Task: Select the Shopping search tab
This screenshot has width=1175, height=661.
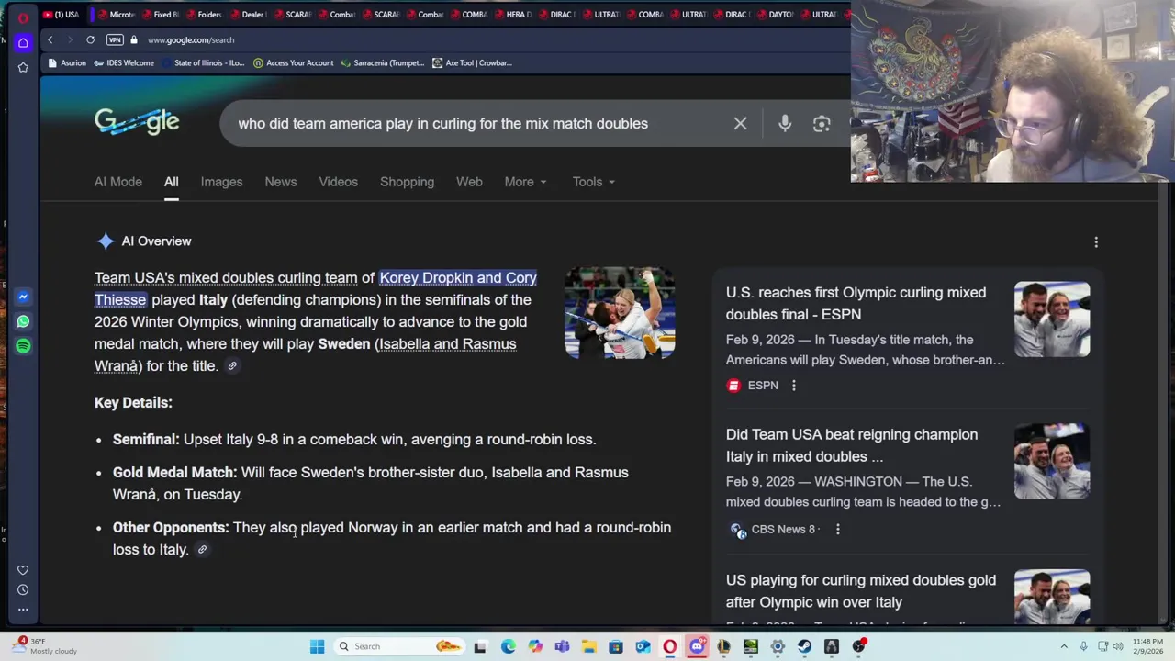Action: (407, 182)
